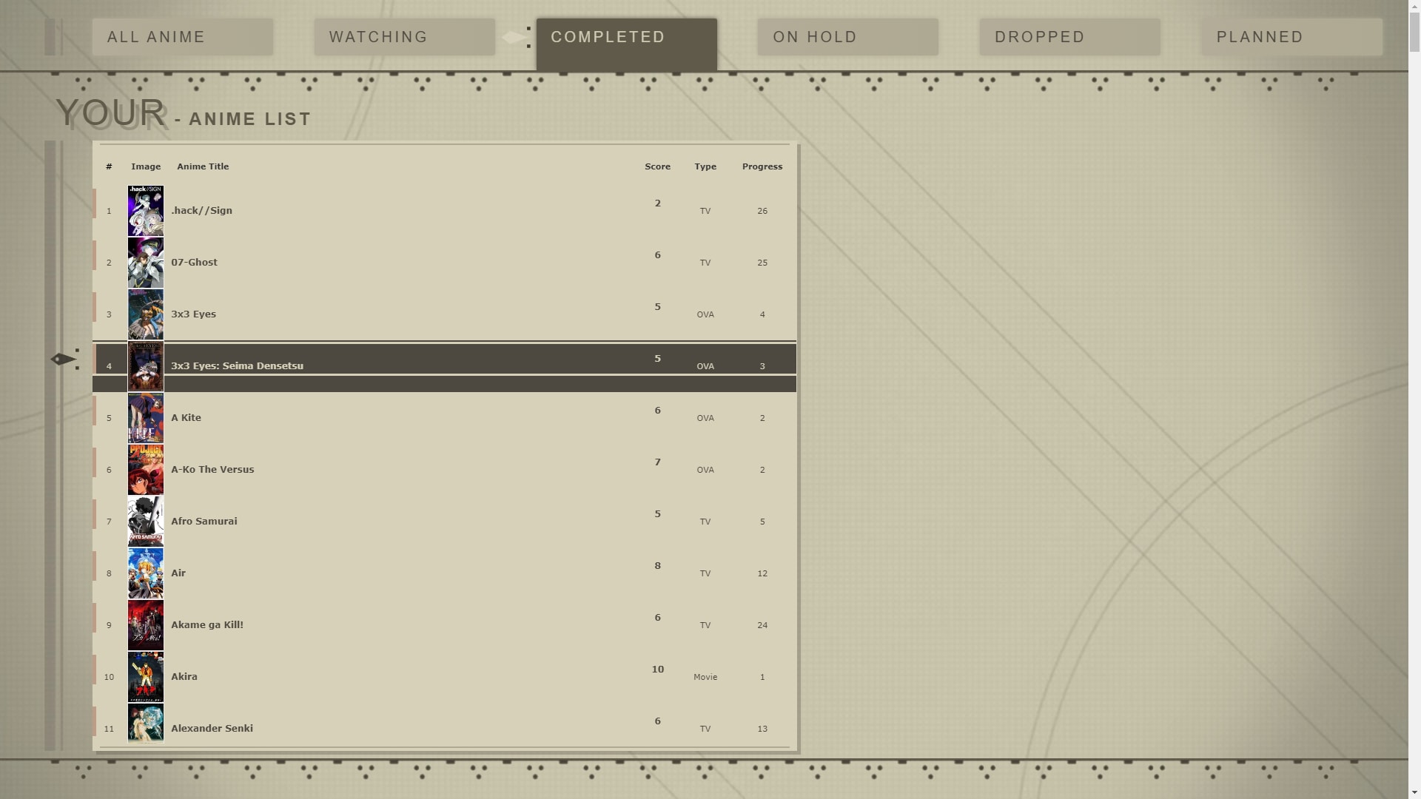Open the A-Ko The Versus link
The height and width of the screenshot is (799, 1421).
coord(212,470)
